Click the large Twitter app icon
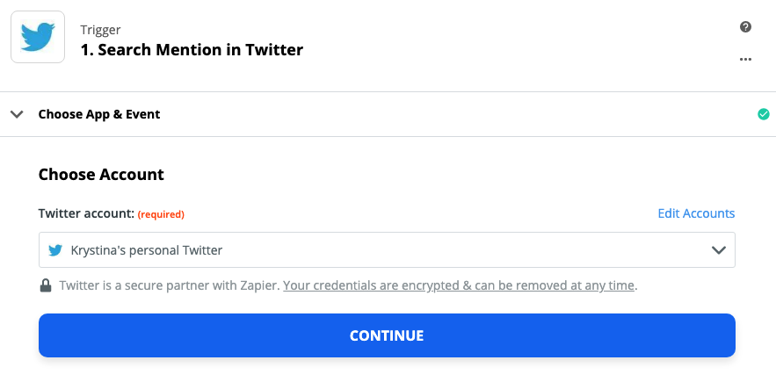Image resolution: width=776 pixels, height=389 pixels. point(38,37)
